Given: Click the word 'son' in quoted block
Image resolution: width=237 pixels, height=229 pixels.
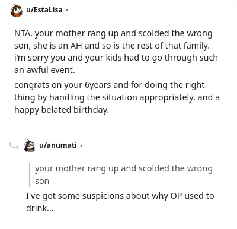Looking at the screenshot, I should click(x=42, y=182).
